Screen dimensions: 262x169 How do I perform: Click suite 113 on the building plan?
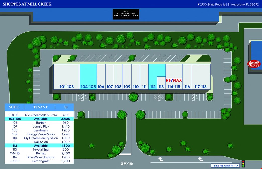click(x=161, y=83)
